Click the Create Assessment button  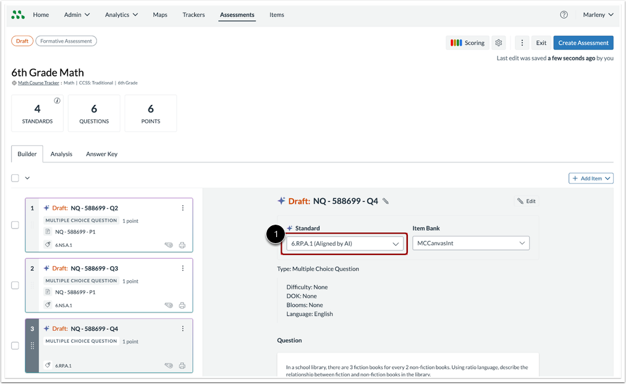pyautogui.click(x=583, y=43)
